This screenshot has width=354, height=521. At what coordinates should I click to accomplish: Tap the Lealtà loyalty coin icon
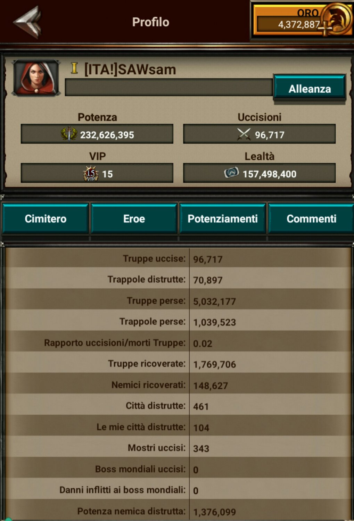pos(231,172)
